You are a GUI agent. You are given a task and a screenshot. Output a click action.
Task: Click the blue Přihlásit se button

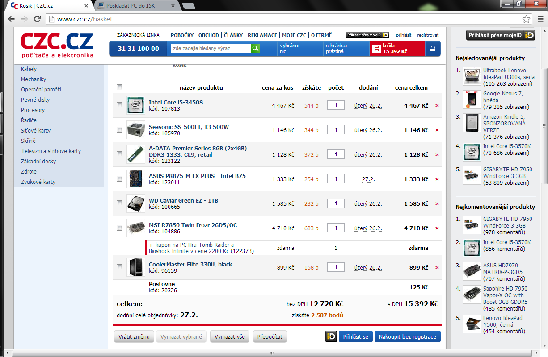[x=356, y=336]
